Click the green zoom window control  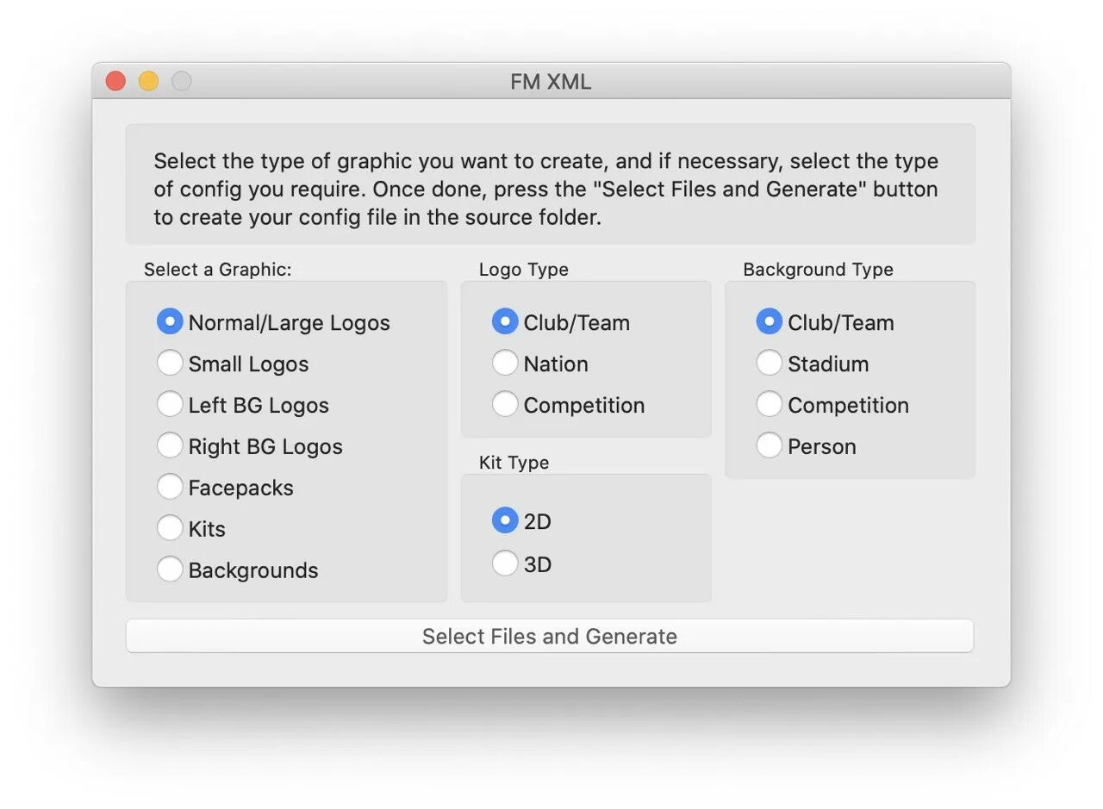(x=180, y=80)
